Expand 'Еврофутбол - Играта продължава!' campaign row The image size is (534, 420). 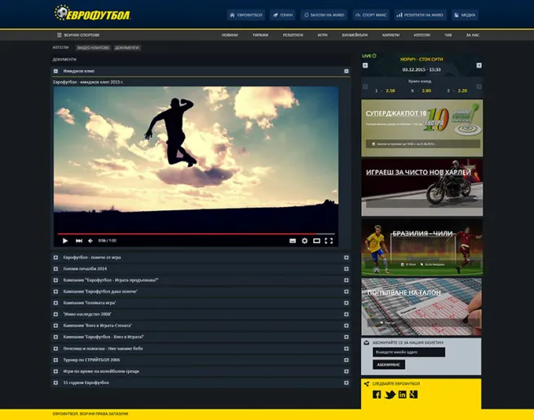point(201,280)
